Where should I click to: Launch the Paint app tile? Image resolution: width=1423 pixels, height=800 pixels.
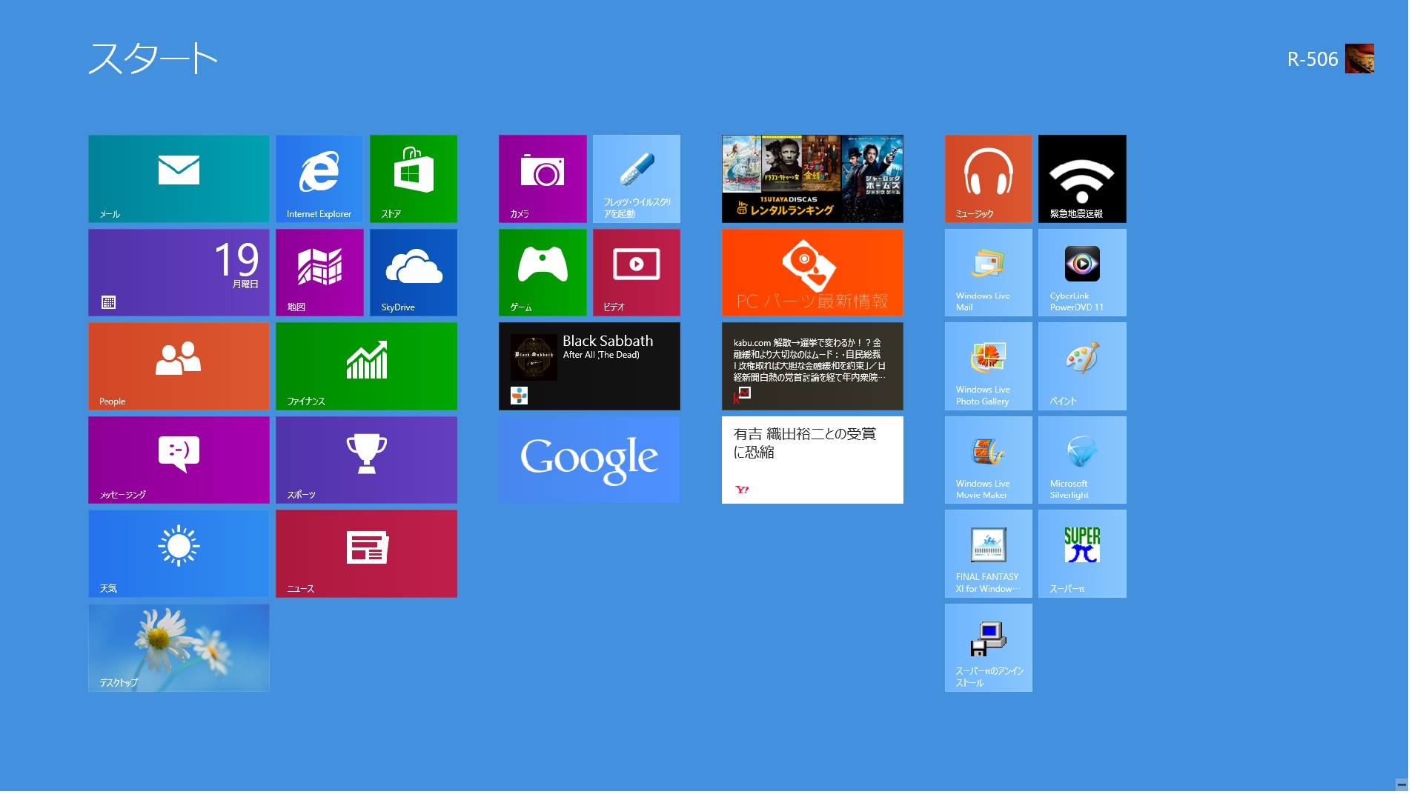coord(1082,366)
